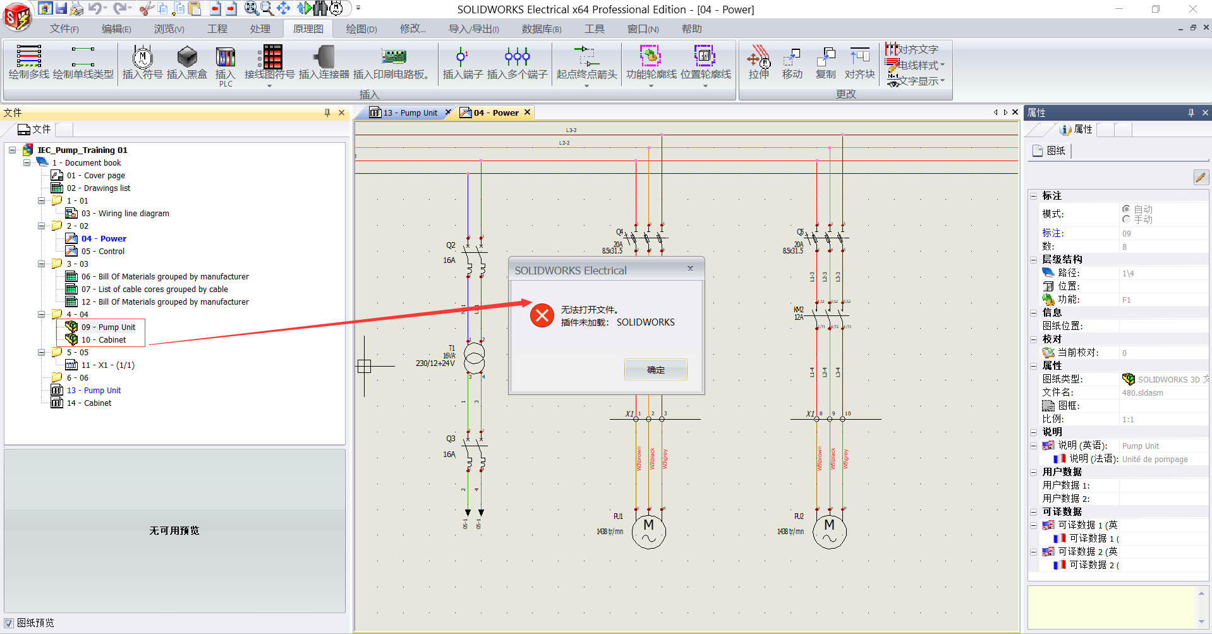Switch to the 13 - Pump Unit tab
Viewport: 1212px width, 634px height.
pos(411,113)
